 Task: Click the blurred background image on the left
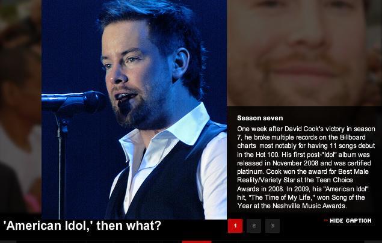(20, 107)
